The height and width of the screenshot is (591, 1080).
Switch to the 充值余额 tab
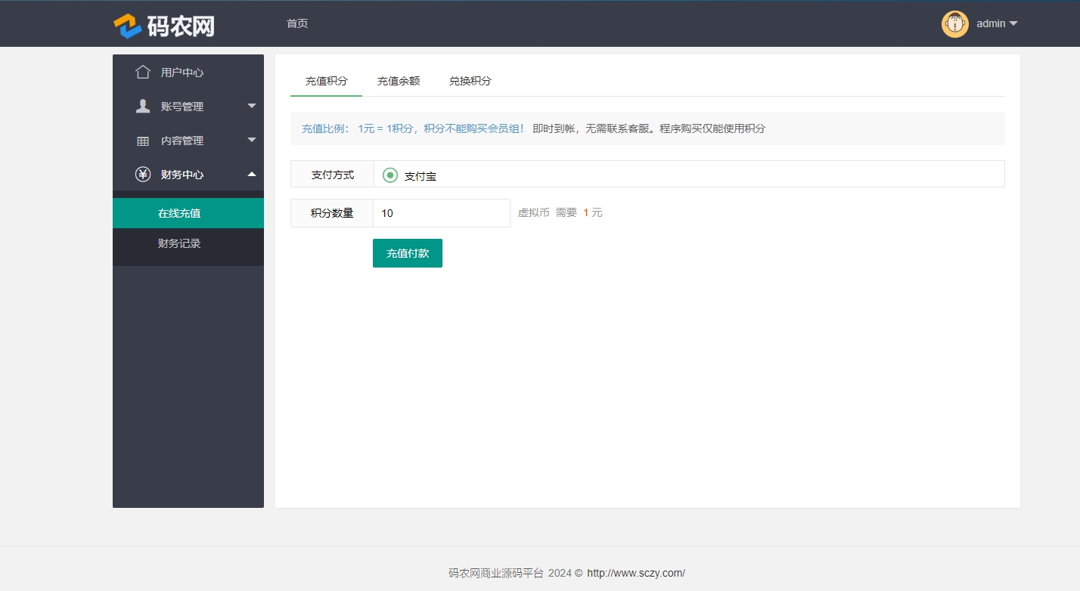pos(399,81)
